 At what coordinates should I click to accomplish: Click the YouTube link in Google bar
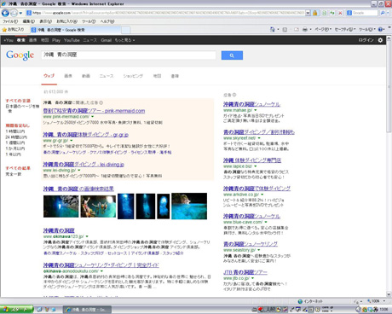72,40
